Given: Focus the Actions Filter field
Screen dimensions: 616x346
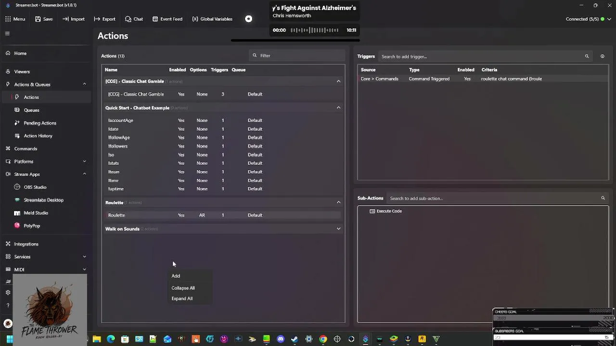Looking at the screenshot, I should coord(297,56).
